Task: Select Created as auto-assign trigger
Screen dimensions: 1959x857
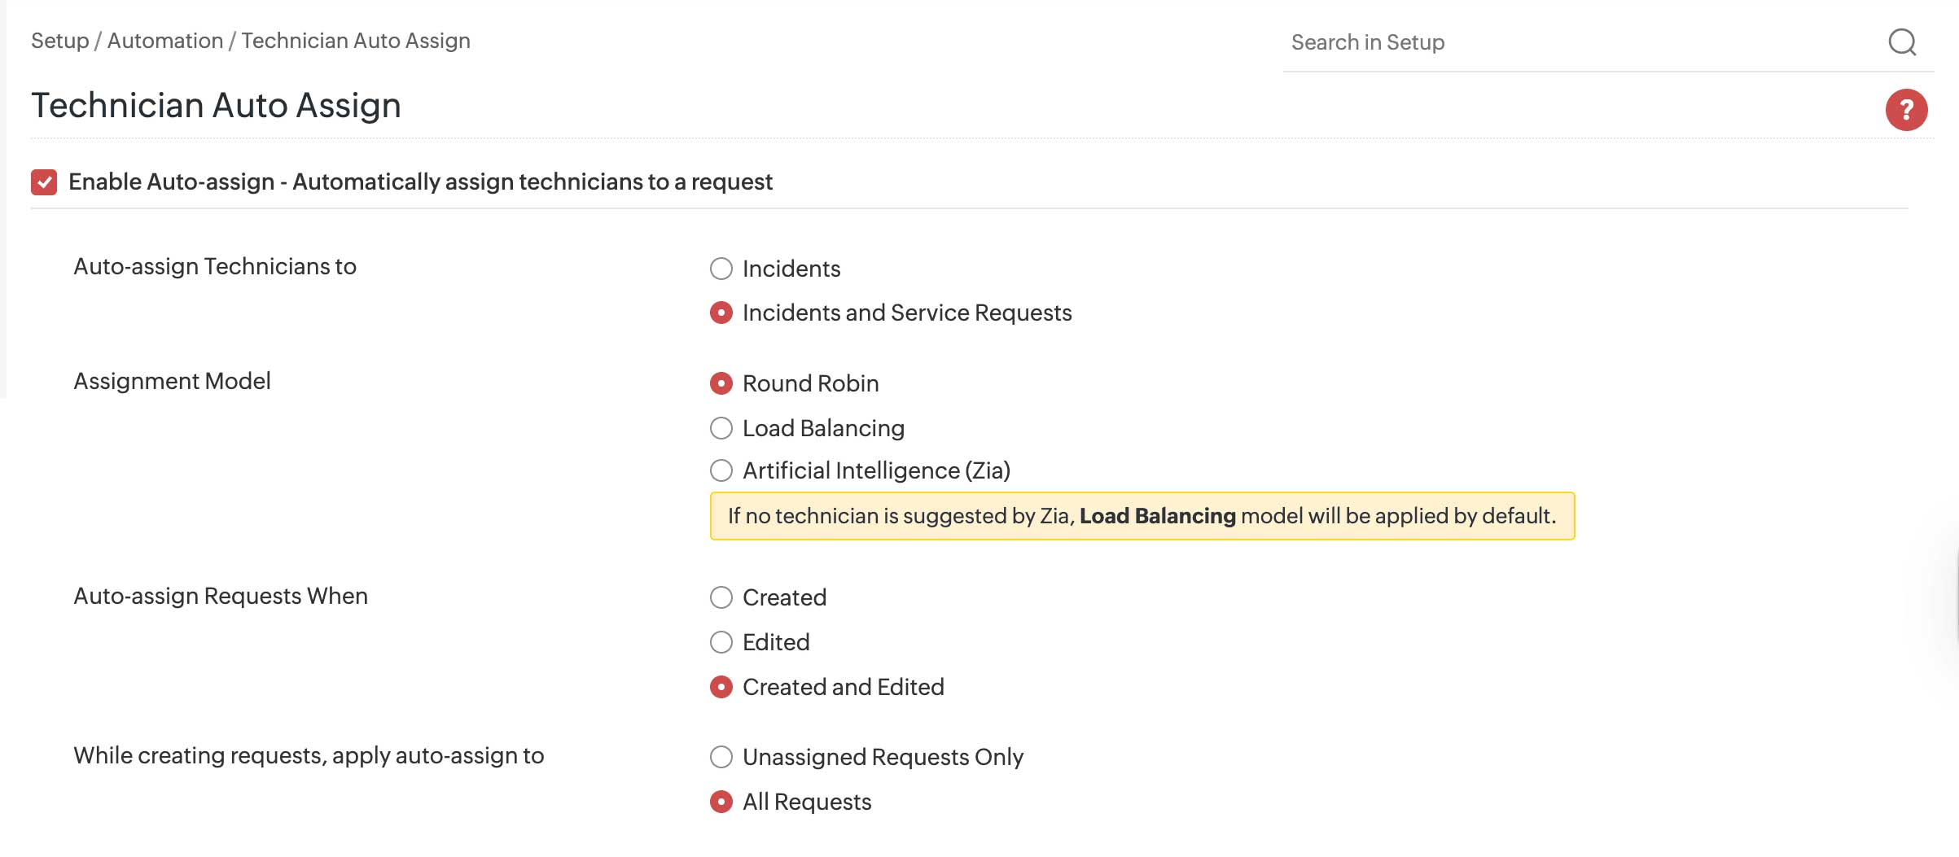Action: tap(721, 597)
